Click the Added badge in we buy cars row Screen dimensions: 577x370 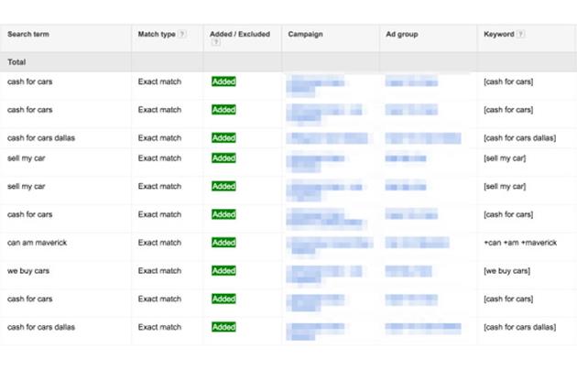223,271
